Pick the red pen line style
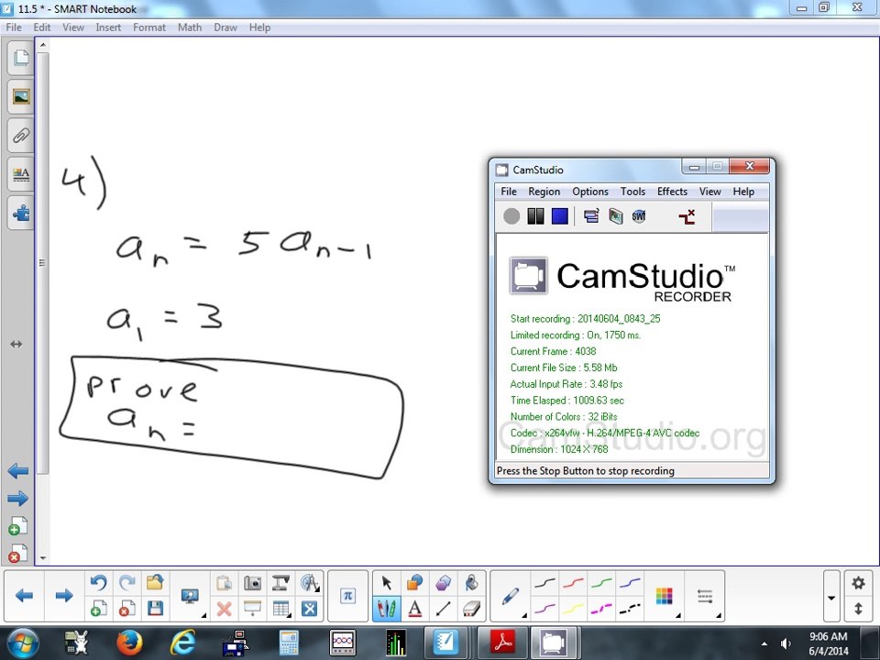 573,584
